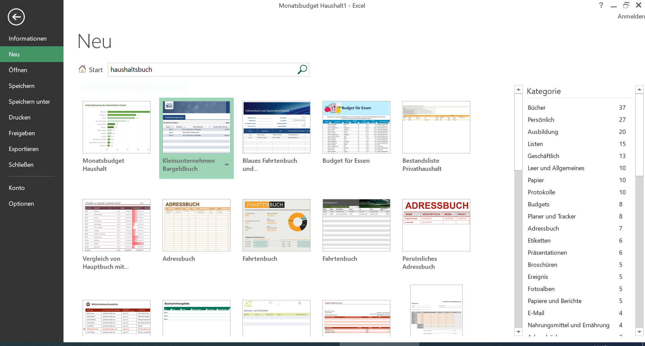Filter by Persönlich category

coord(577,120)
